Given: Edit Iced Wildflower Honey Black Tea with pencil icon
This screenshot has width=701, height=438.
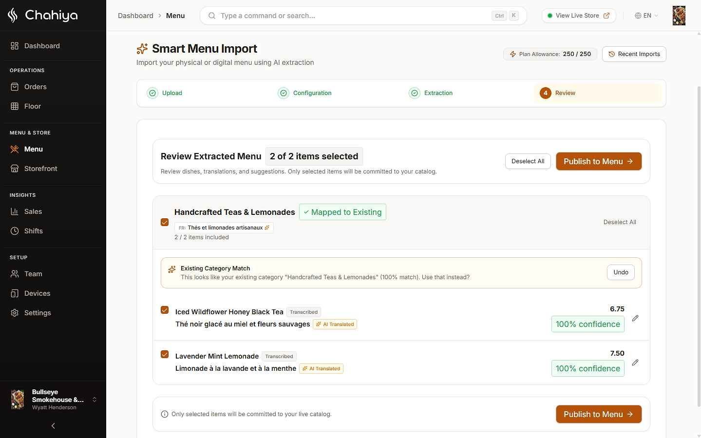Looking at the screenshot, I should [635, 318].
